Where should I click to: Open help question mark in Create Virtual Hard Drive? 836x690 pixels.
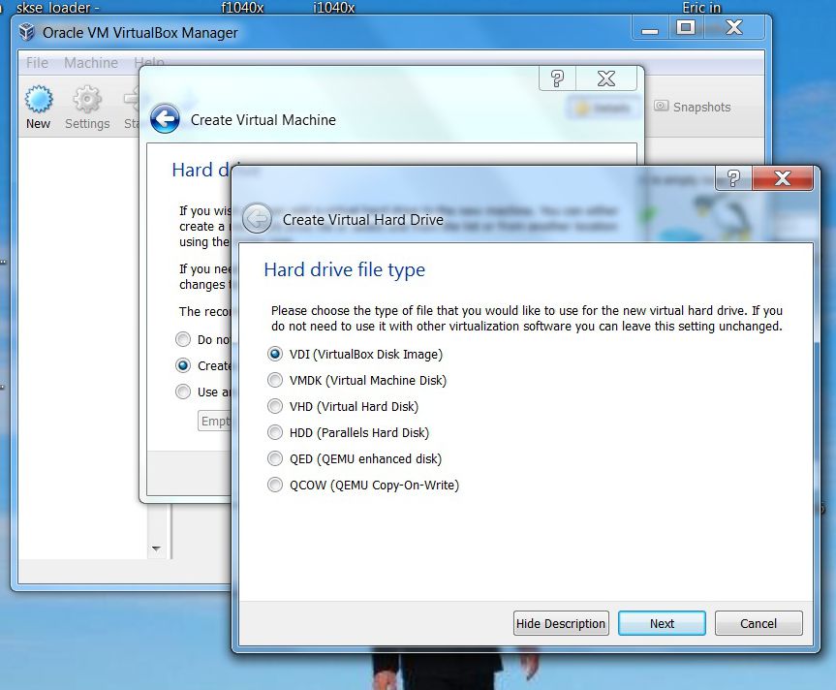tap(733, 178)
